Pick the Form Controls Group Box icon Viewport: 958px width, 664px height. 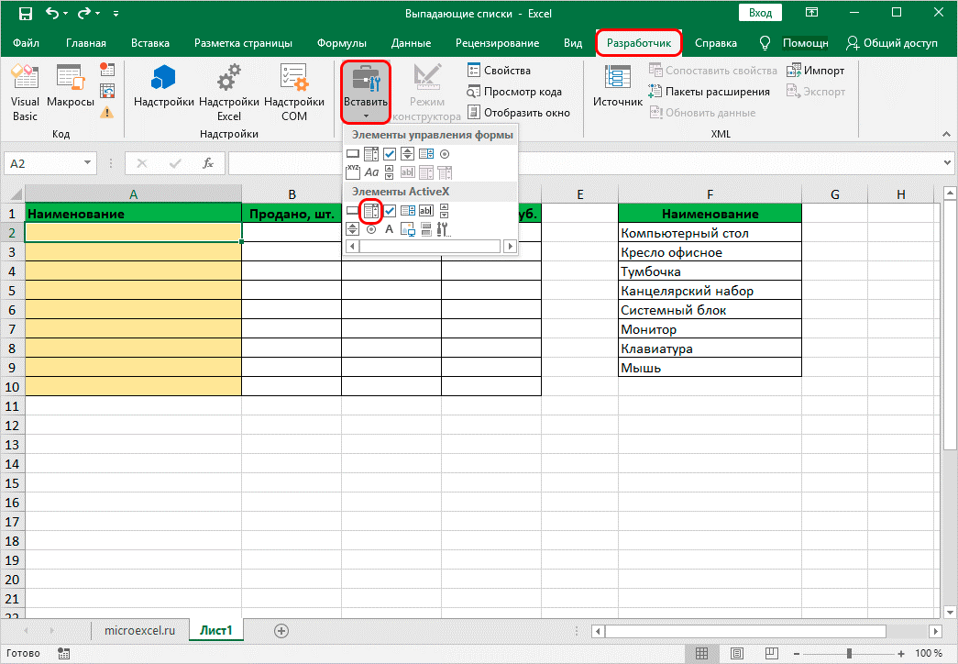click(353, 172)
